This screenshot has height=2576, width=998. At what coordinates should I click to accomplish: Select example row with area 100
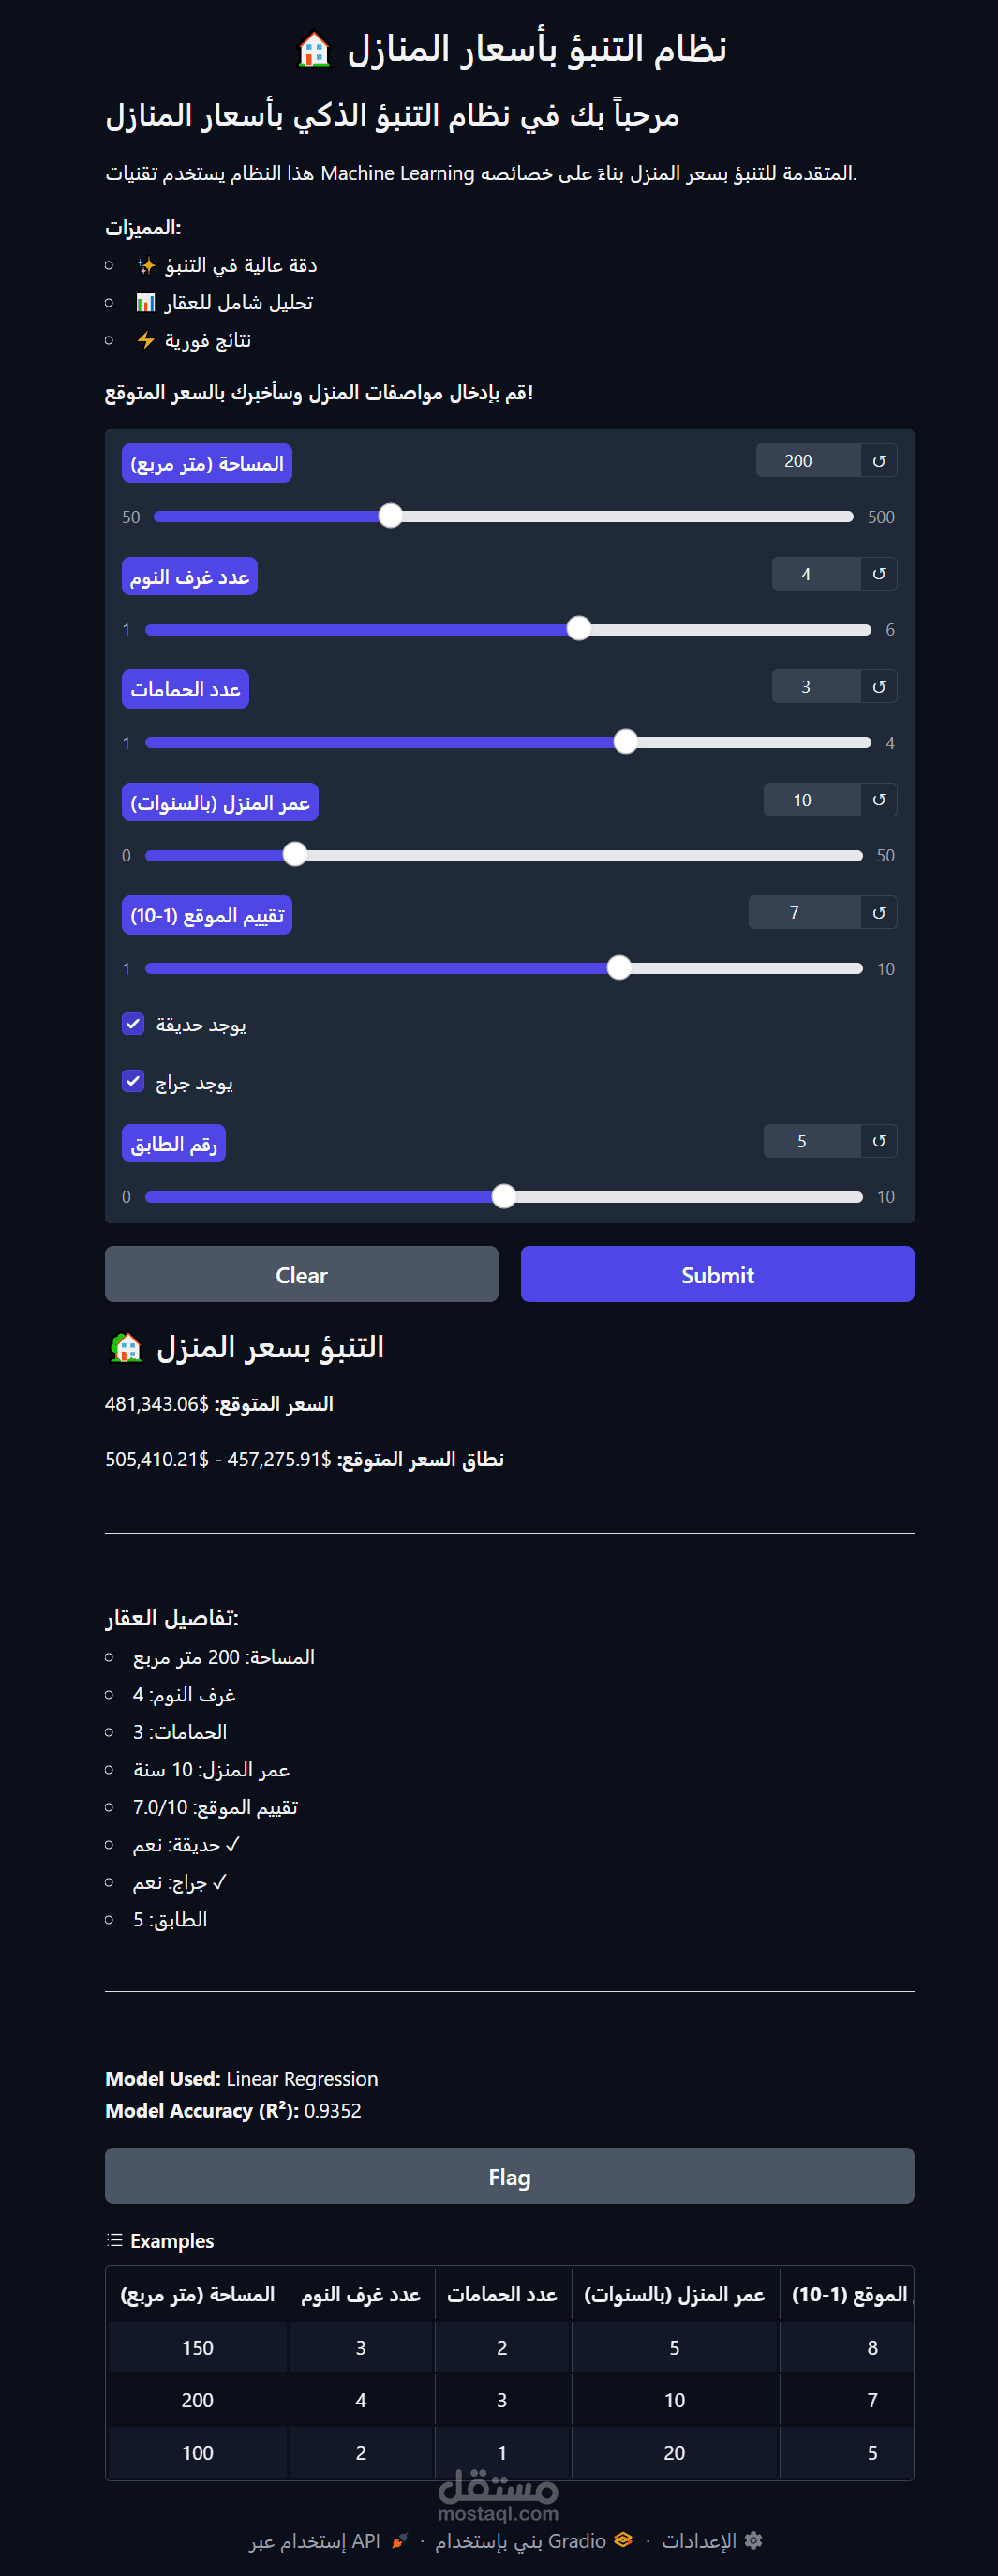[x=500, y=2452]
